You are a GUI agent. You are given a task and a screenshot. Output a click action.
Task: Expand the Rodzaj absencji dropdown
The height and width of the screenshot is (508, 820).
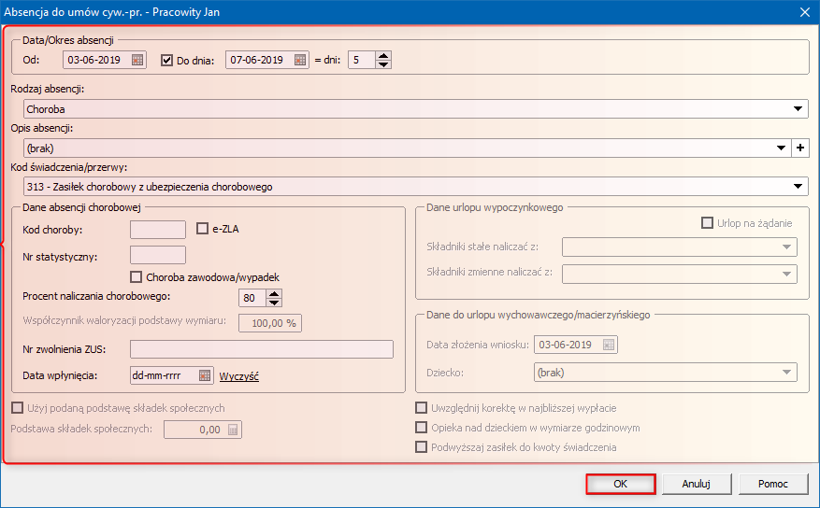[798, 109]
